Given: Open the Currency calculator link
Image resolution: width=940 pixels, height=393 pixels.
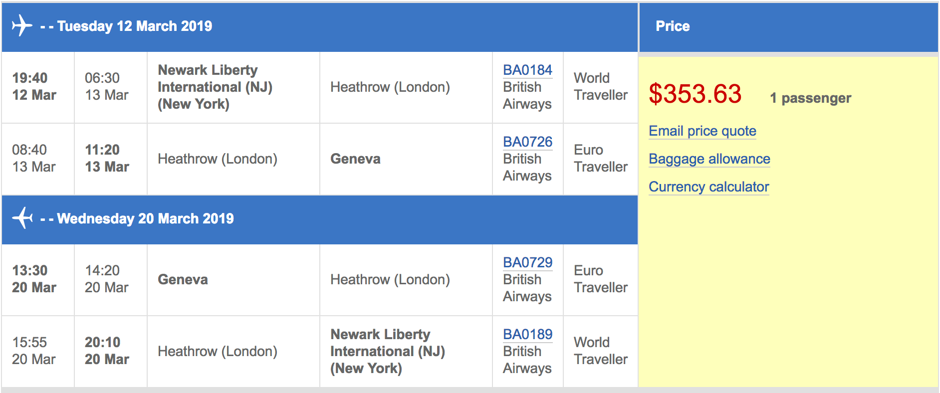Looking at the screenshot, I should tap(708, 187).
